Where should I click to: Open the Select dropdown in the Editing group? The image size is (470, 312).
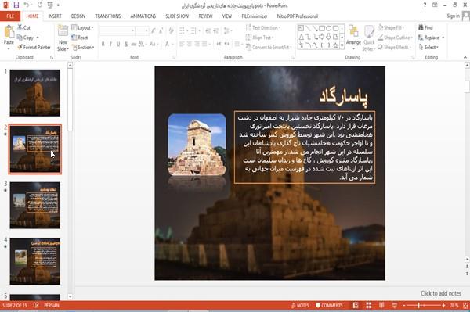428,47
